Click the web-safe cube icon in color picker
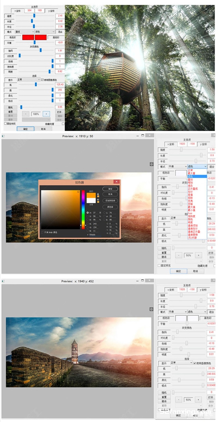Image resolution: width=218 pixels, height=422 pixels. pos(98,200)
